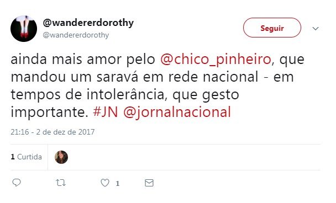The width and height of the screenshot is (336, 203).
Task: Open tweet timestamp 21:16 - 2 de dez de 2017
Action: click(x=53, y=132)
